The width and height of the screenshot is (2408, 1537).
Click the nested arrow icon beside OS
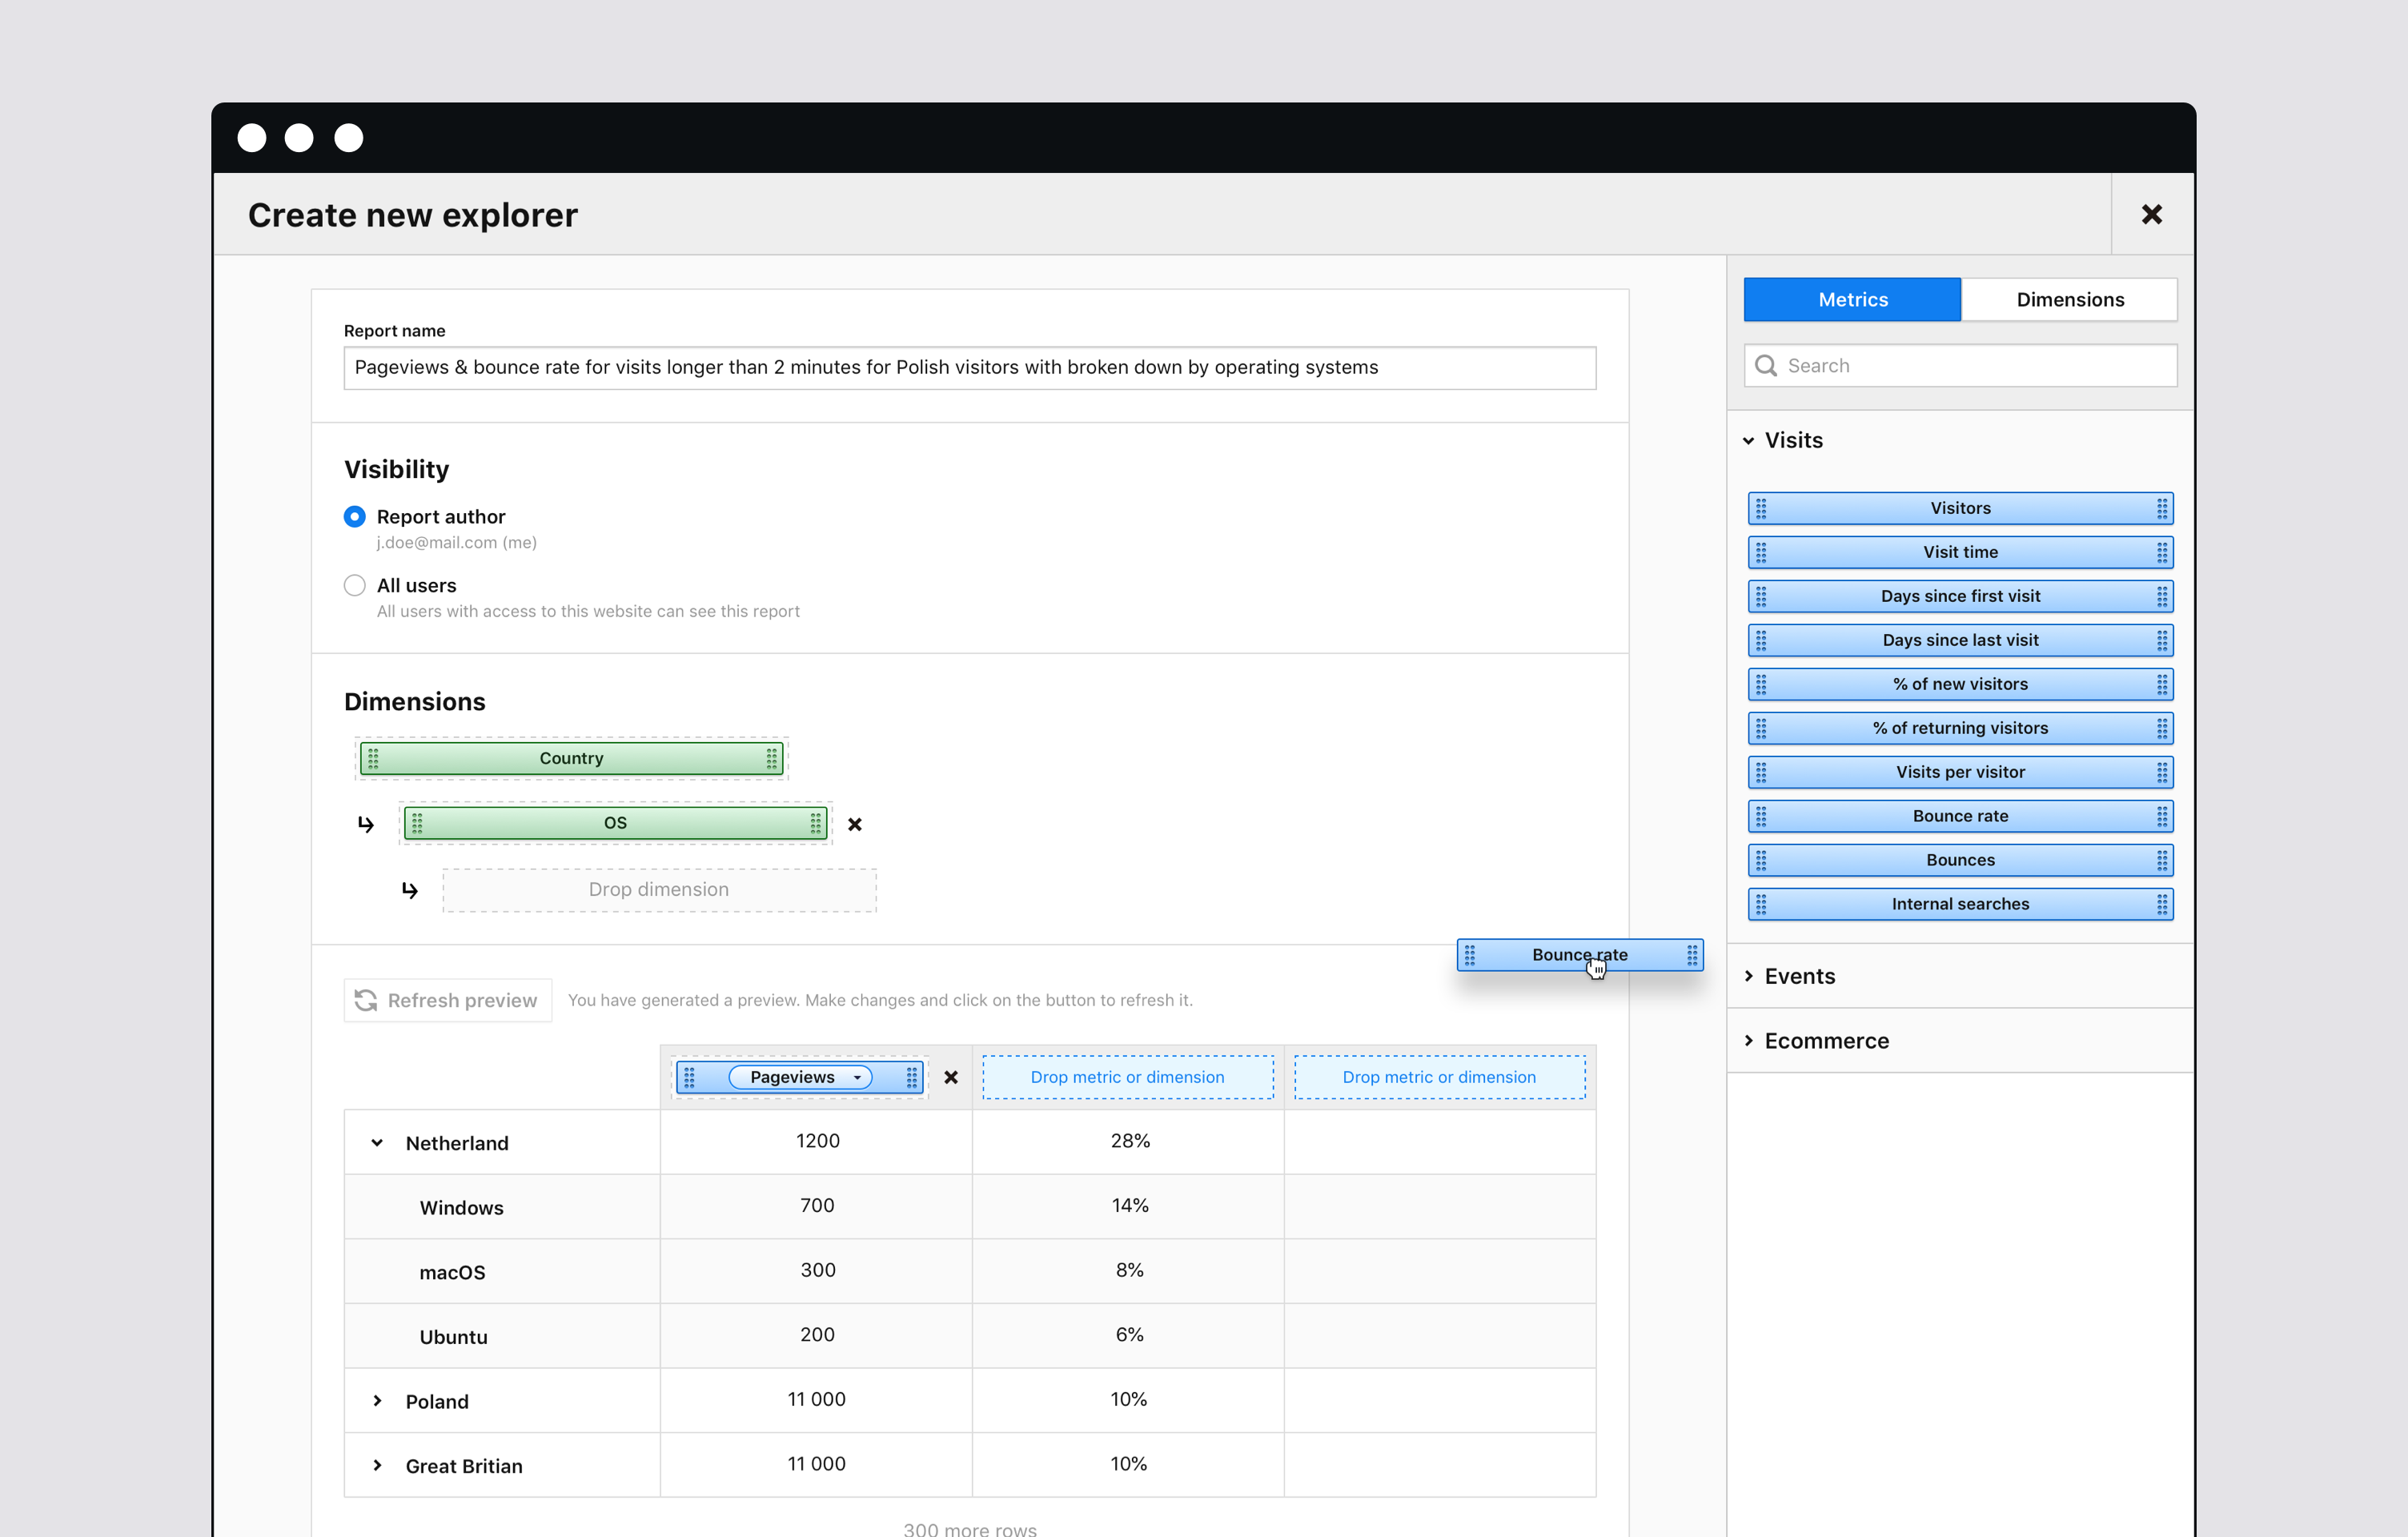point(366,824)
